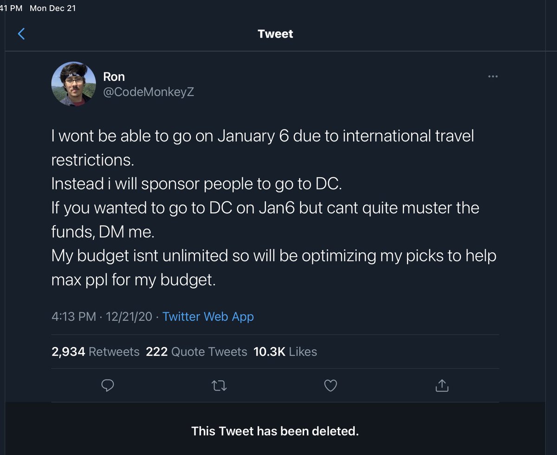The image size is (557, 455).
Task: Select the tweet body text
Action: tap(274, 208)
